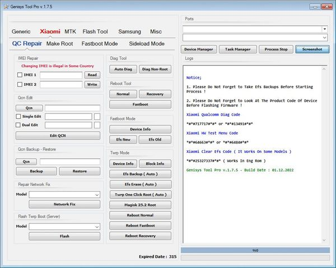Select the QC Repair sub-tab

pyautogui.click(x=27, y=44)
